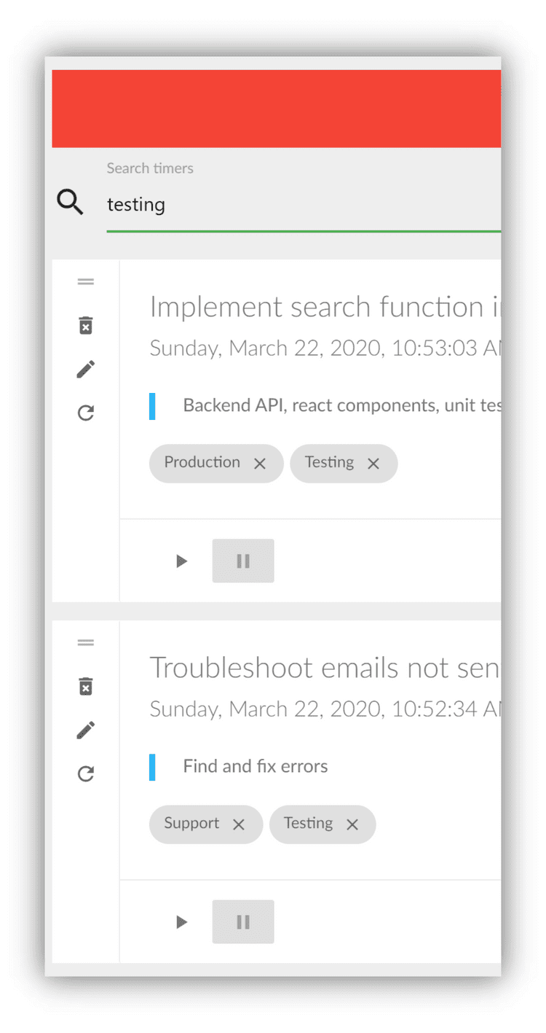Grab the drag handle on the first timer
Screen dimensions: 546x1033
[x=85, y=281]
